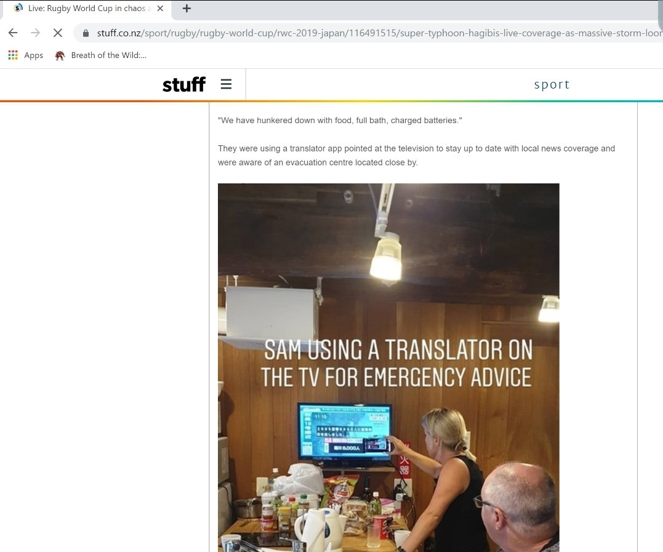The image size is (663, 552).
Task: Click the Stuff logo
Action: (x=184, y=84)
